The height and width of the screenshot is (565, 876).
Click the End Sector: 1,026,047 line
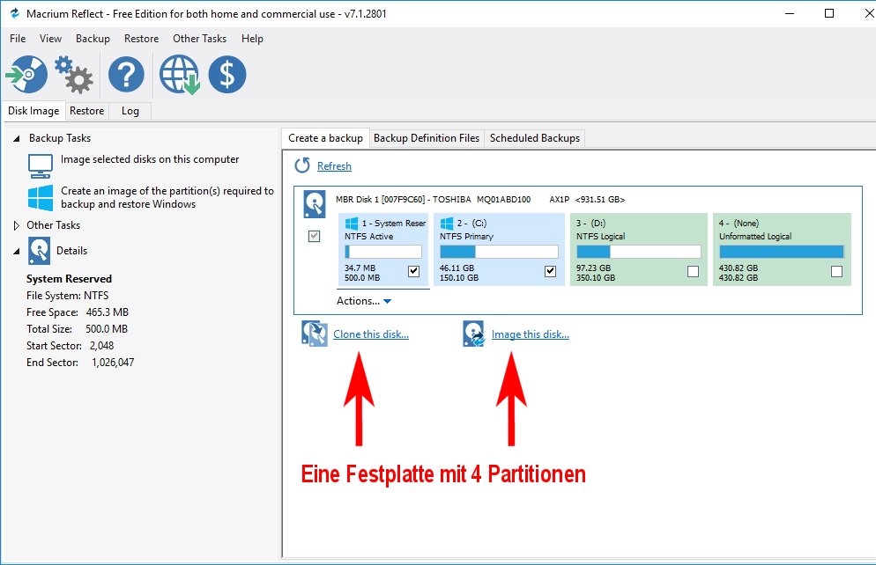[x=80, y=362]
